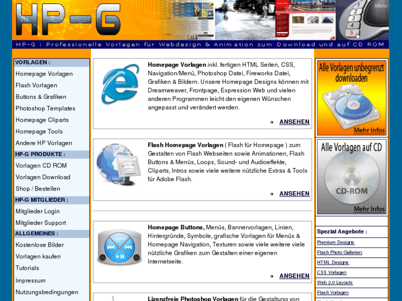Image resolution: width=402 pixels, height=301 pixels.
Task: Go to Photoshop Templates
Action: point(45,108)
